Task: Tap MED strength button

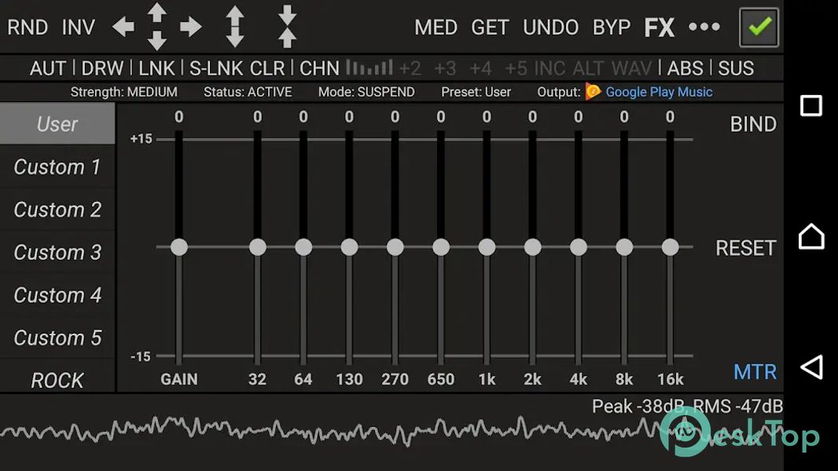Action: coord(436,27)
